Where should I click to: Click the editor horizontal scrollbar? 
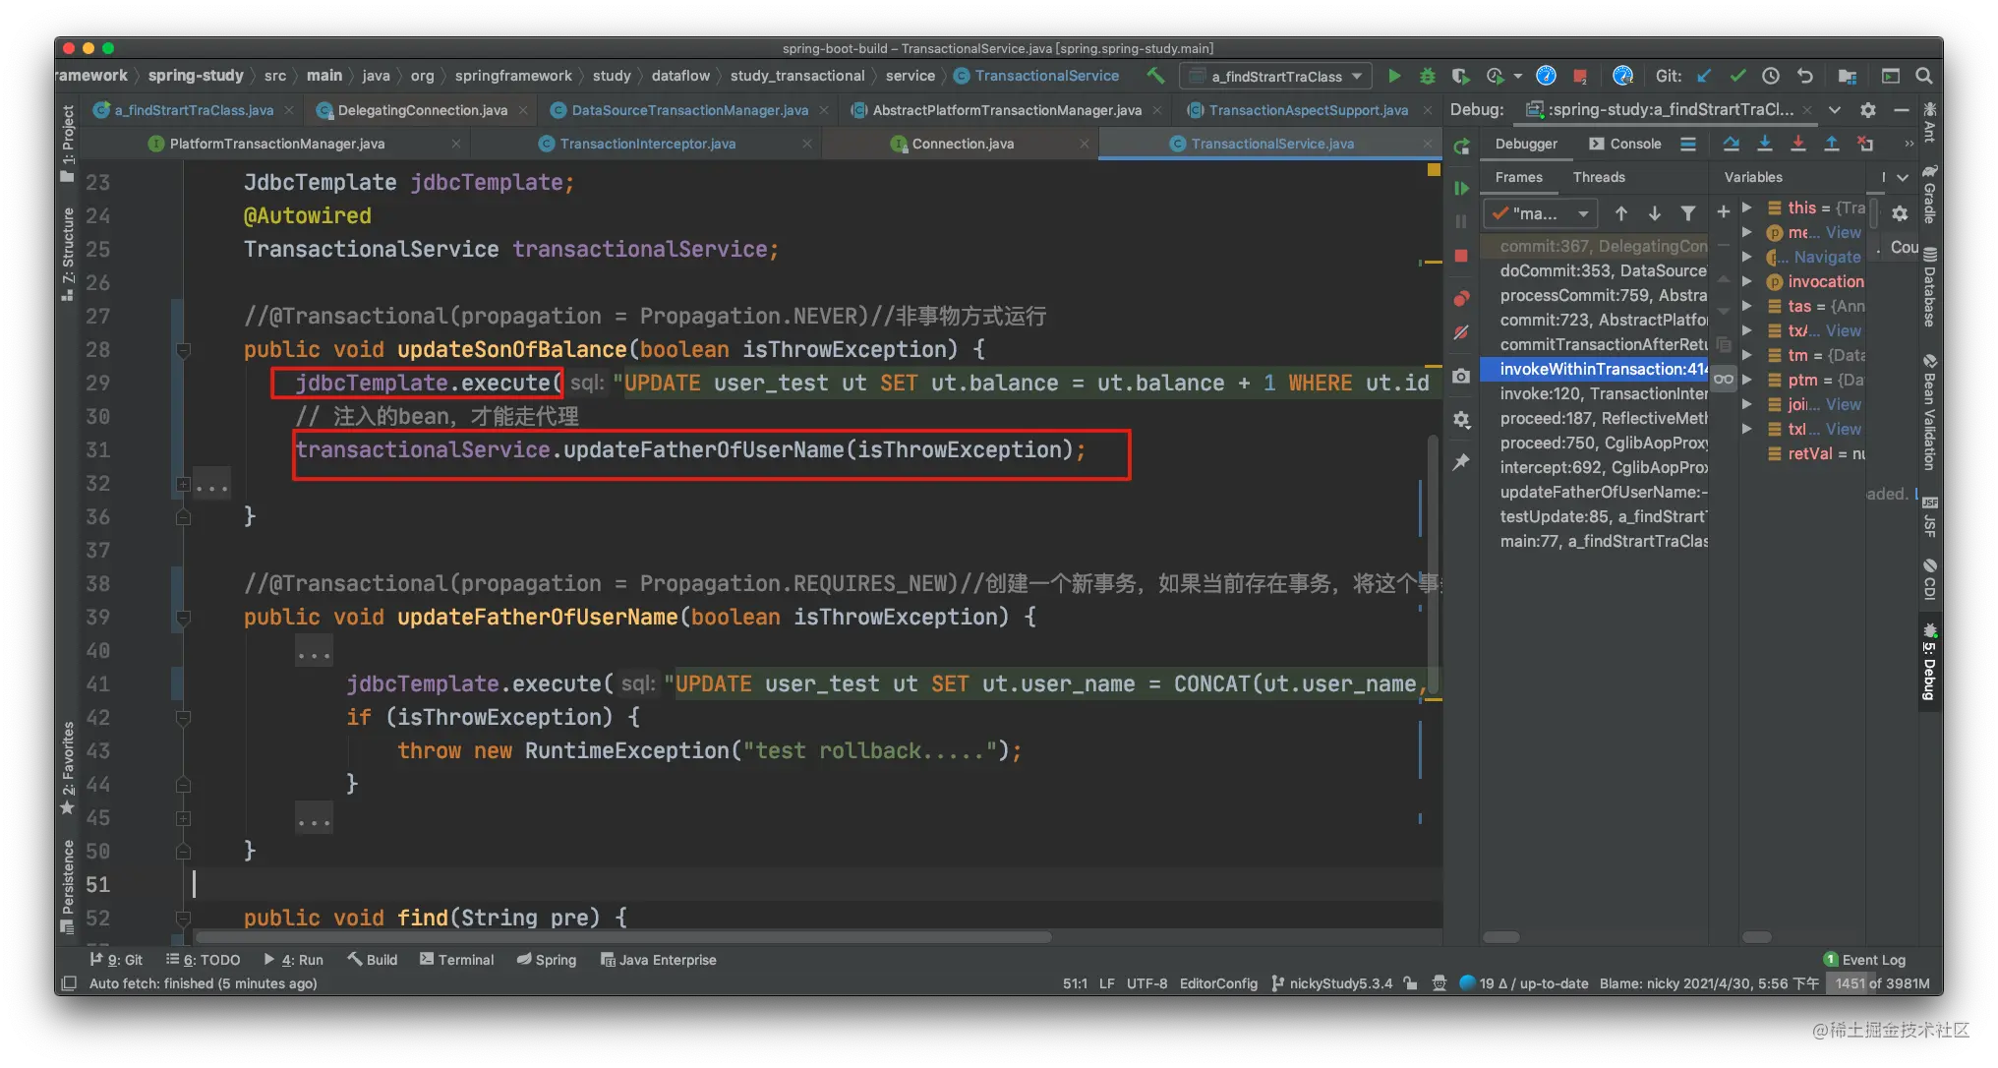click(624, 937)
